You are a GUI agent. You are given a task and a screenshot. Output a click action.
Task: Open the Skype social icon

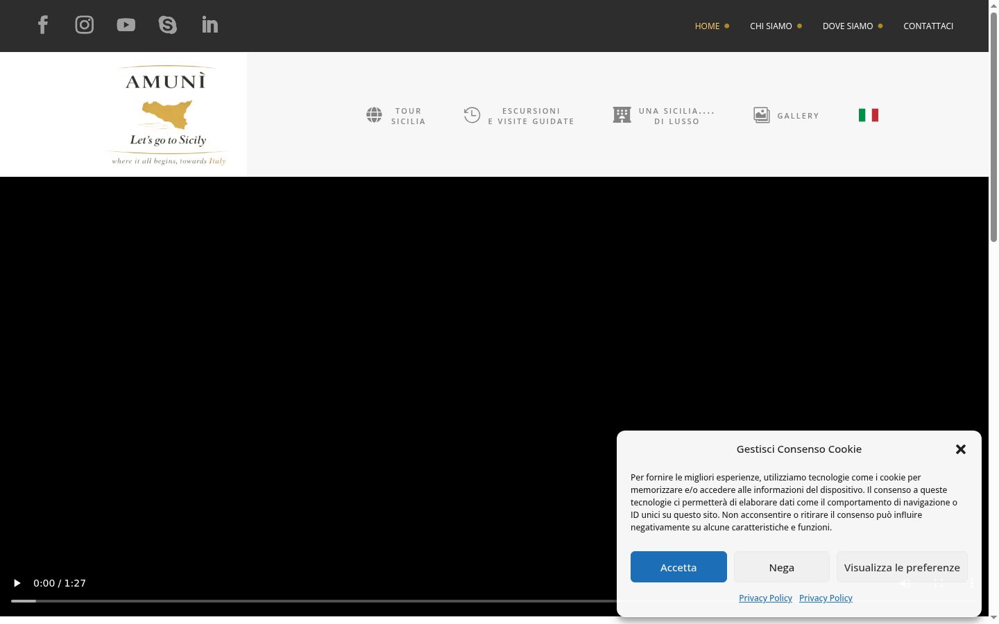(x=168, y=25)
